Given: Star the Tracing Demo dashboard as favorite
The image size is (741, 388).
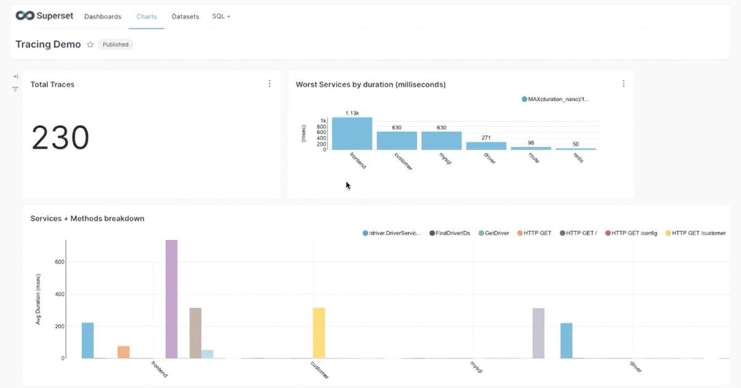Looking at the screenshot, I should coord(90,44).
